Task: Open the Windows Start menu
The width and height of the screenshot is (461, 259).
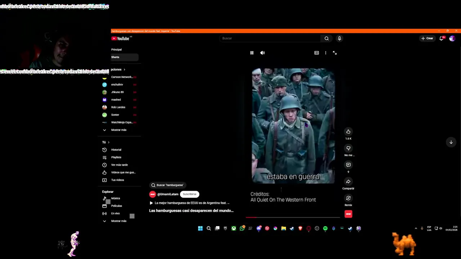Action: pyautogui.click(x=200, y=228)
